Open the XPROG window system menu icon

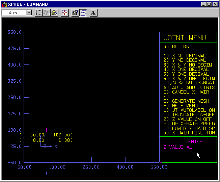tap(4, 4)
